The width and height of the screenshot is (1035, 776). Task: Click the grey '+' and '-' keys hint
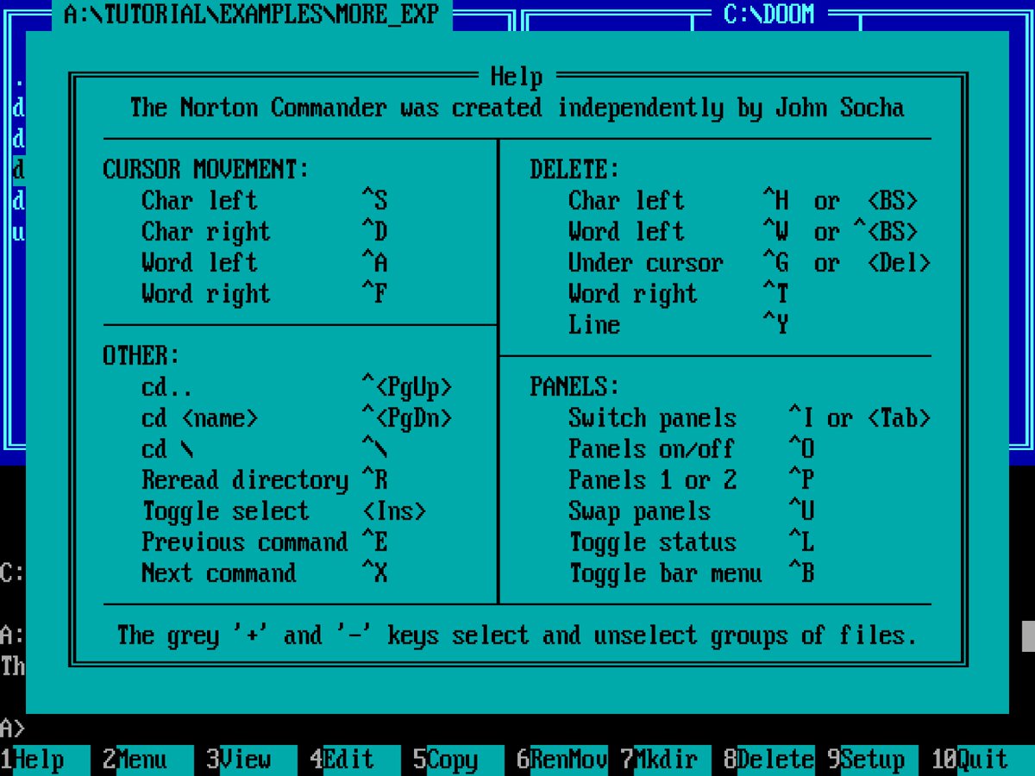(x=517, y=635)
